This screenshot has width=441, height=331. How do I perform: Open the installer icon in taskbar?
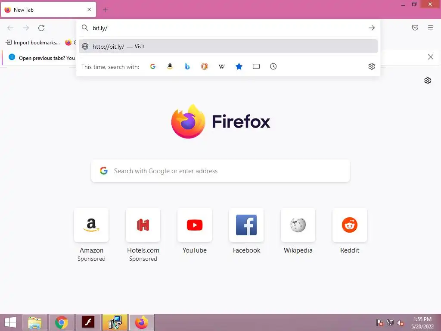(115, 322)
